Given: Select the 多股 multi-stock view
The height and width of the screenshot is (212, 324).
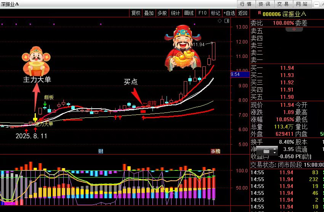Looking at the screenshot, I should point(162,13).
